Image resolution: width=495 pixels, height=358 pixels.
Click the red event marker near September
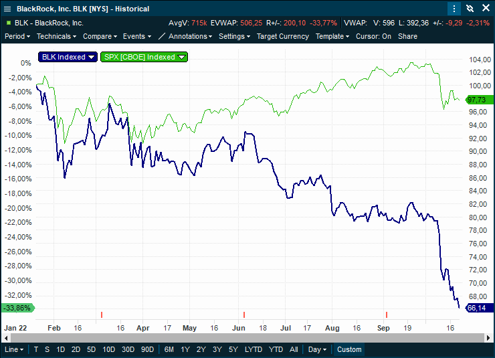click(387, 315)
